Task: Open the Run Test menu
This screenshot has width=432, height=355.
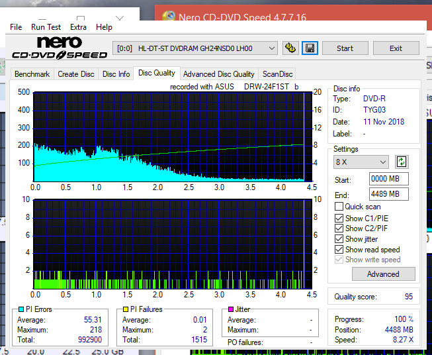Action: pos(46,27)
